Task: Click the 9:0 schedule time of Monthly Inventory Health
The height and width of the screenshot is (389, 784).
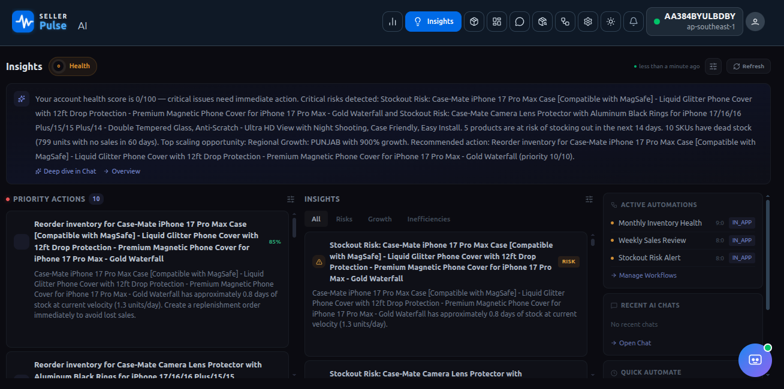Action: [x=720, y=223]
